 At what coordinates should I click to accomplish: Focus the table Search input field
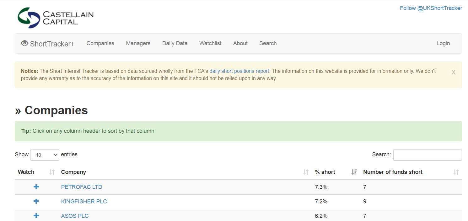[x=428, y=155]
